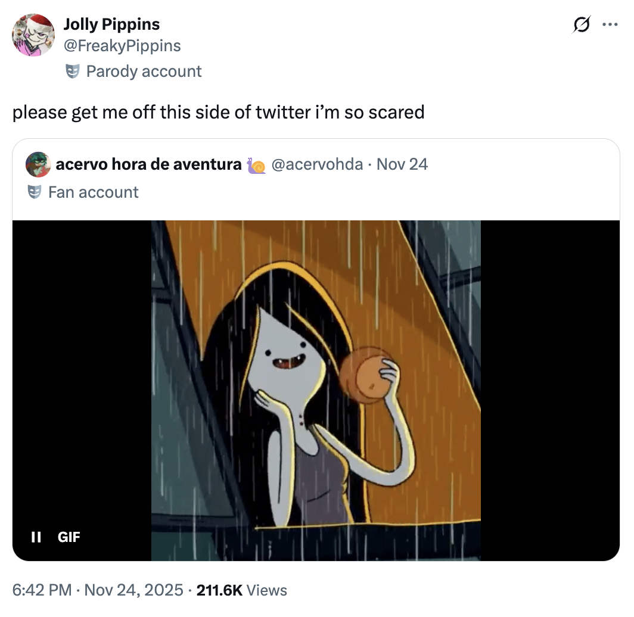Select the Fan account label text

pyautogui.click(x=93, y=192)
